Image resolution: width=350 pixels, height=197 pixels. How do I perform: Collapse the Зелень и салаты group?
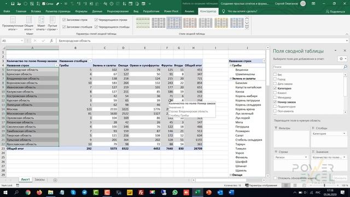tap(231, 79)
